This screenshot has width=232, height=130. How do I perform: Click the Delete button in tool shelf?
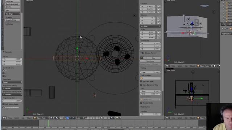pos(12,7)
